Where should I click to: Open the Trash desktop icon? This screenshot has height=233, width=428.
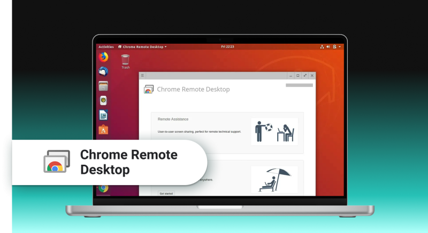tap(125, 60)
